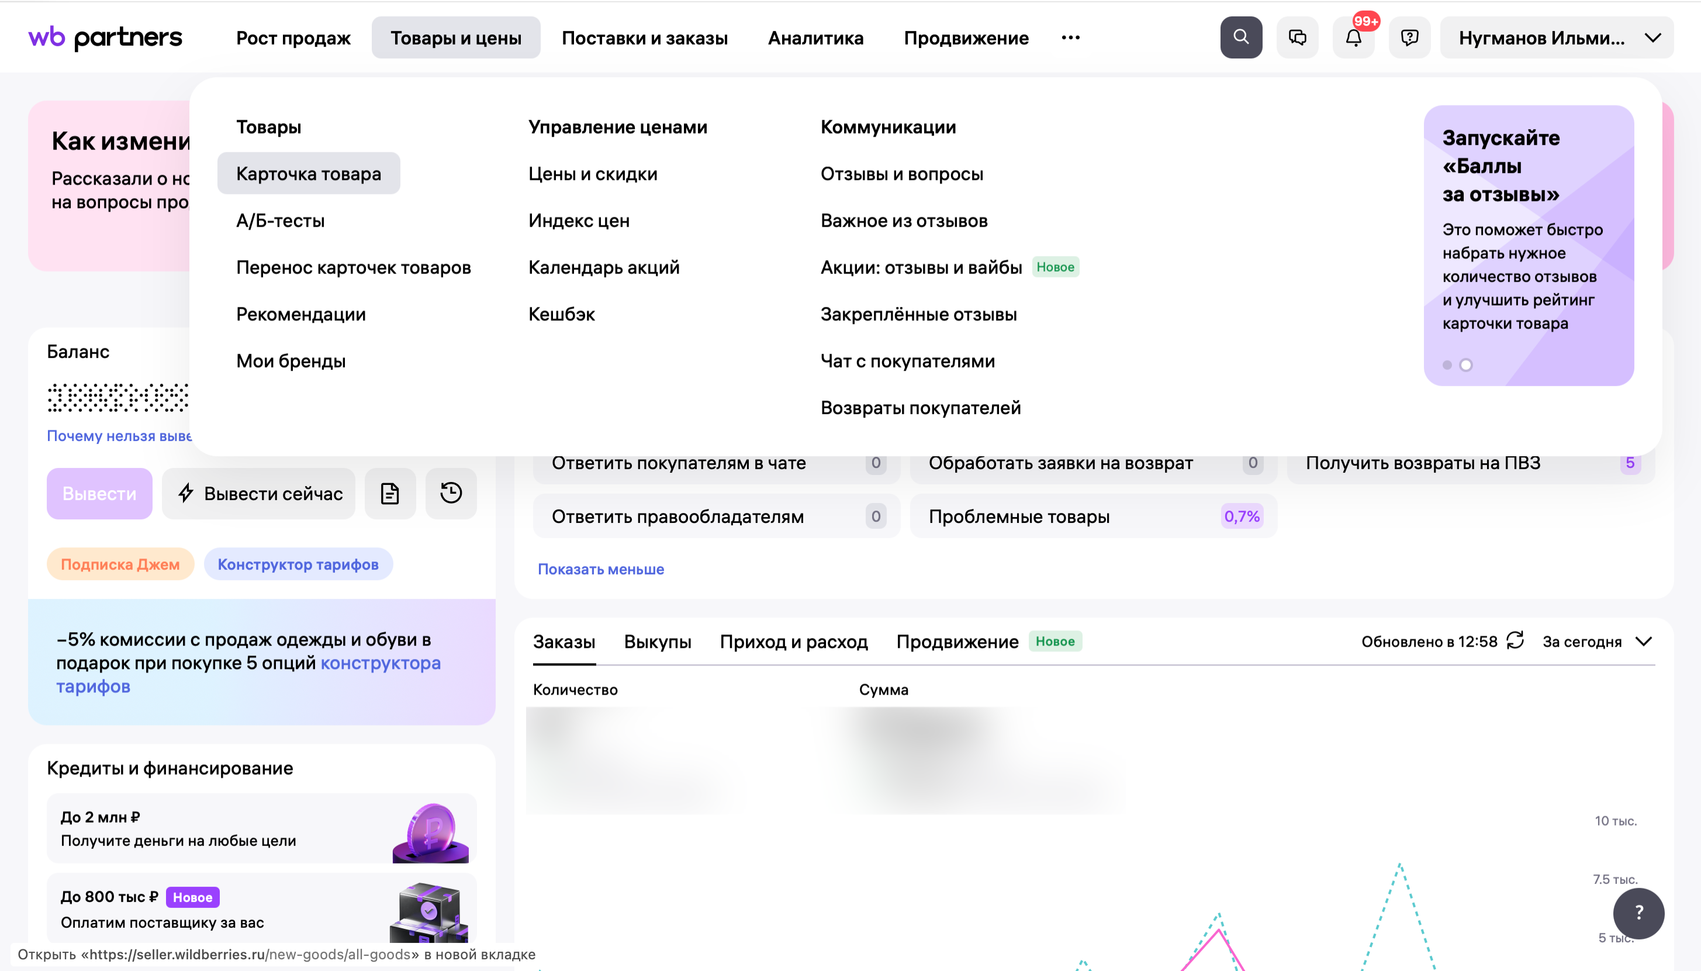Open Почему нельзя вывести link
The image size is (1701, 971).
(119, 435)
